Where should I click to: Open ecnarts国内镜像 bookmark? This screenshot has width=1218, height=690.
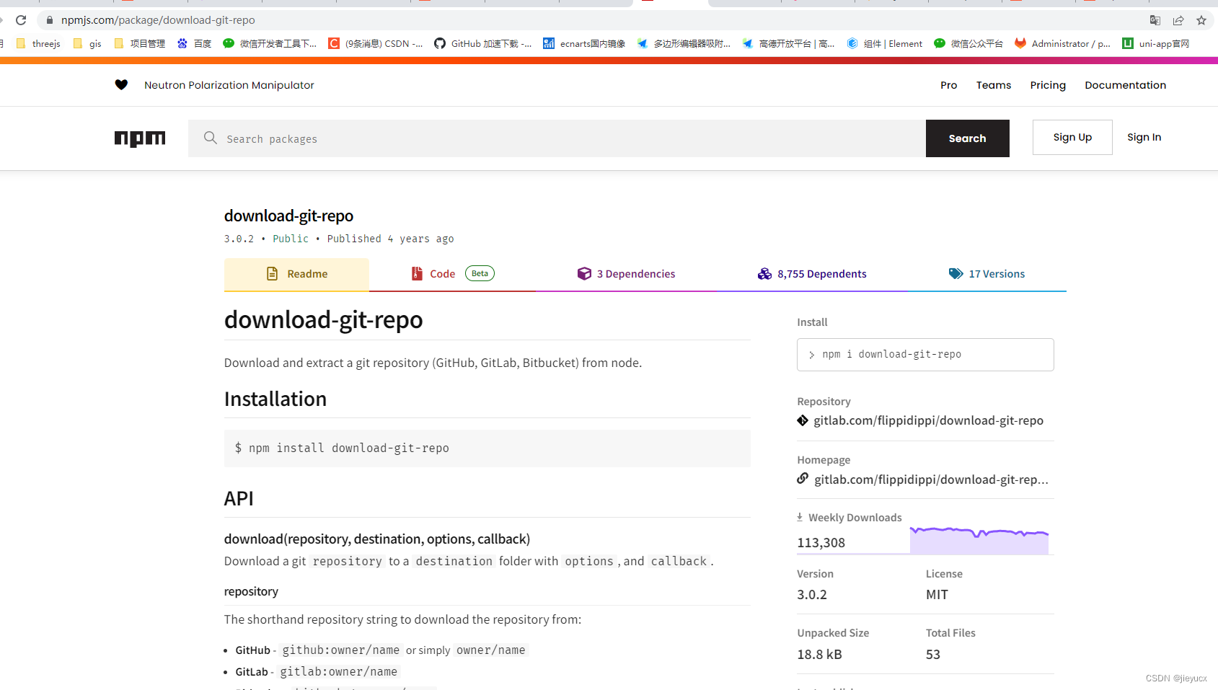pyautogui.click(x=584, y=43)
